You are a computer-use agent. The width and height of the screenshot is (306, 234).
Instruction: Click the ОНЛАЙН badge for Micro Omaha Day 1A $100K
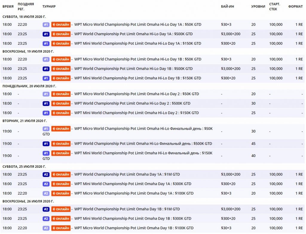click(61, 193)
